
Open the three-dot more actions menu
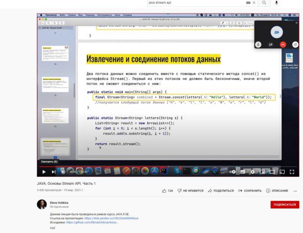coord(295,191)
